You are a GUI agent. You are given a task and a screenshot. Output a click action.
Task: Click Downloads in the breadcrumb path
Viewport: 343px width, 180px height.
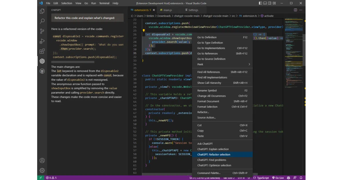tap(164, 16)
